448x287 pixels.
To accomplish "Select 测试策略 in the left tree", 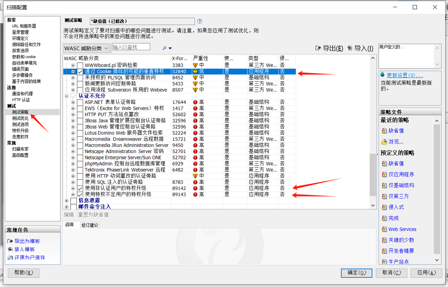I will click(x=20, y=112).
